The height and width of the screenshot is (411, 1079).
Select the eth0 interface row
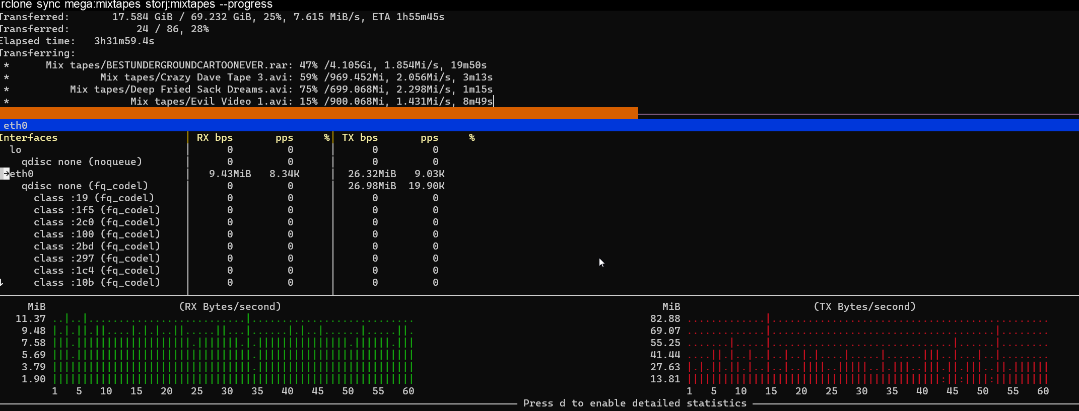(x=22, y=174)
